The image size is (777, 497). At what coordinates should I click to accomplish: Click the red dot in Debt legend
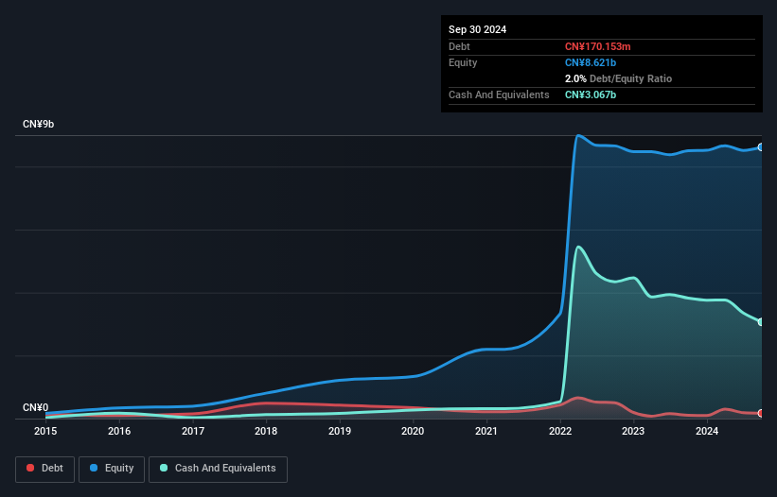pyautogui.click(x=30, y=468)
